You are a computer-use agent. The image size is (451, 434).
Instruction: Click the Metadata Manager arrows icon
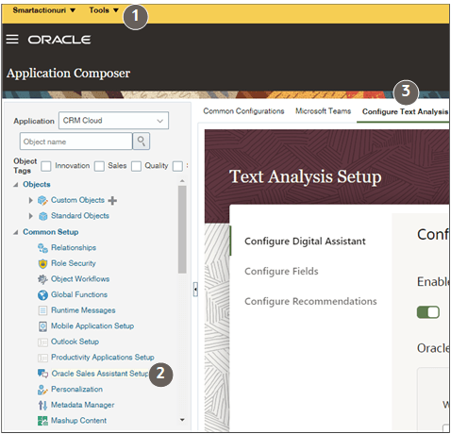click(x=42, y=405)
